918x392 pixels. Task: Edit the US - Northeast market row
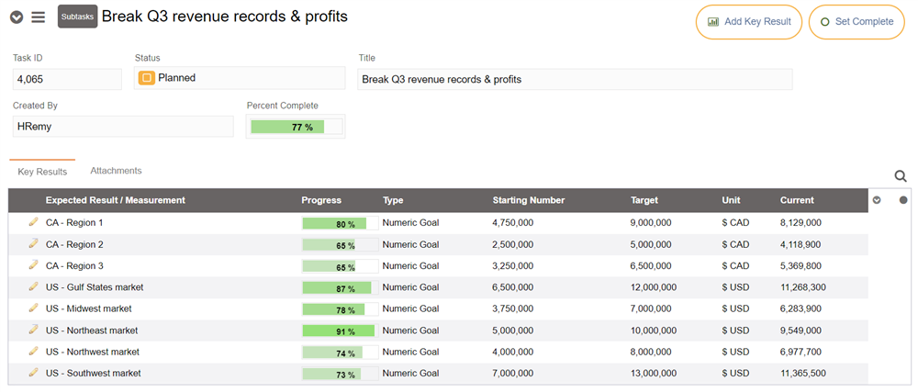(33, 330)
